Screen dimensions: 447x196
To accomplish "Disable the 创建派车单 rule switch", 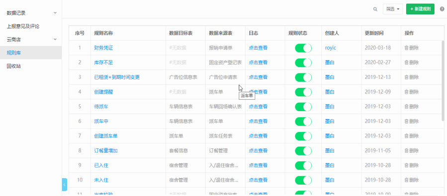I will tap(303, 136).
